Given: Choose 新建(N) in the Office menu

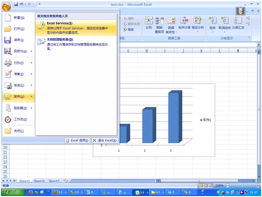Looking at the screenshot, I should 18,18.
